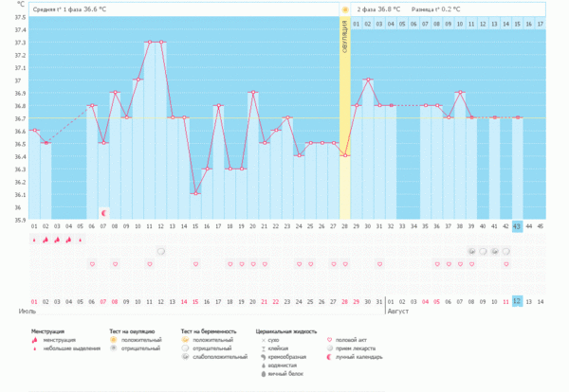
Task: Click the лунный календарь legend icon
Action: coord(328,357)
